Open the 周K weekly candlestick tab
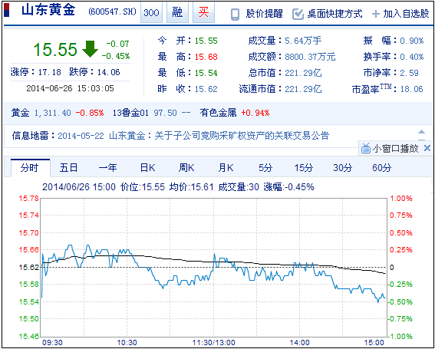The image size is (435, 349). tap(186, 168)
